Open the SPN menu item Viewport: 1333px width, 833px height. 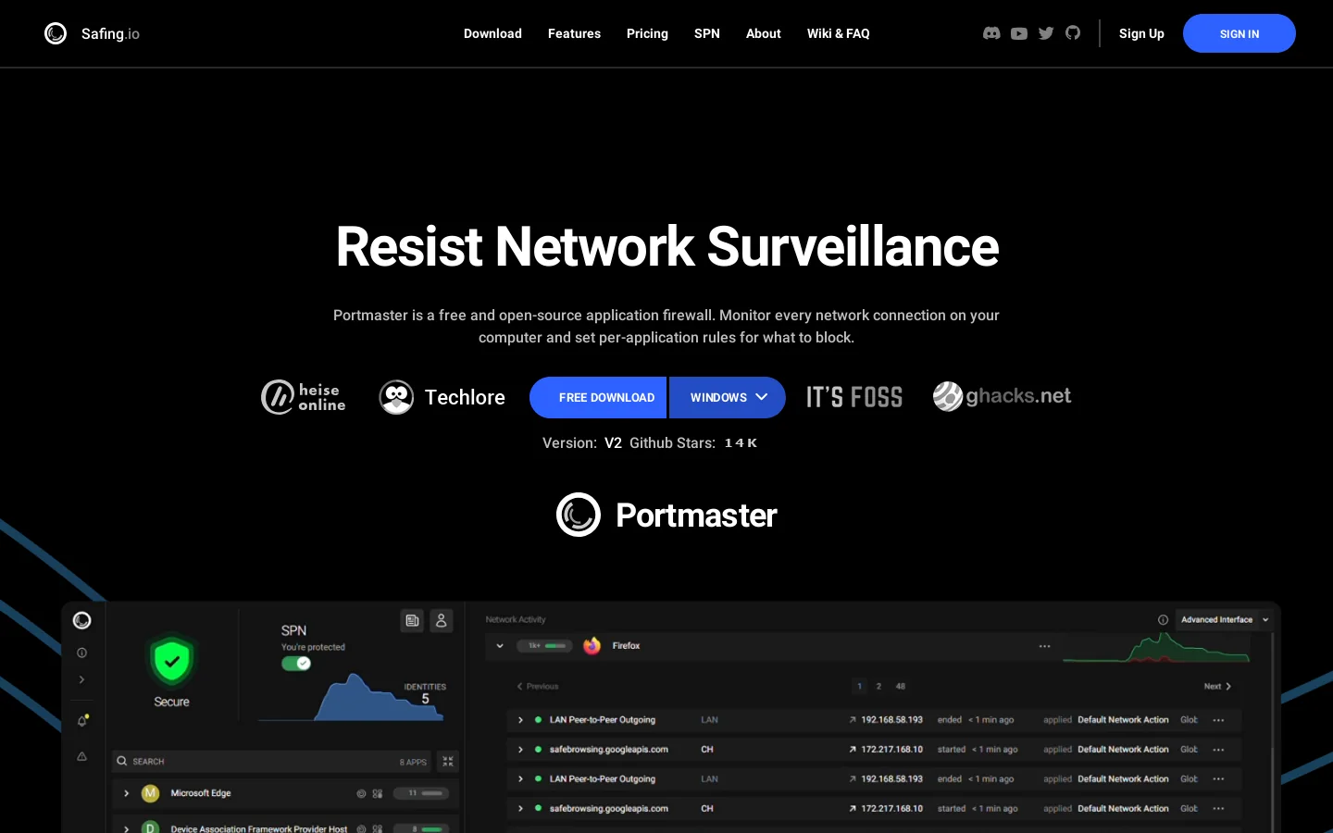click(707, 33)
